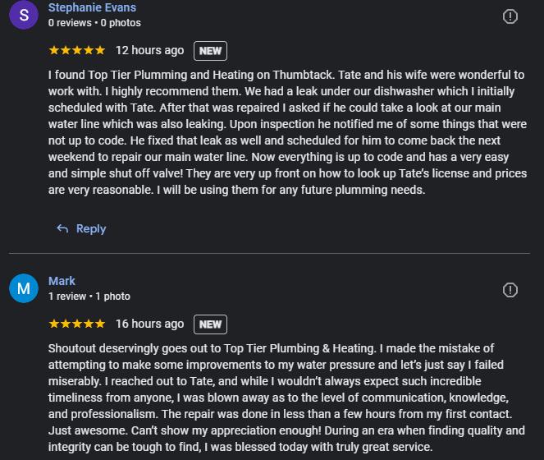The width and height of the screenshot is (544, 460).
Task: Click NEW badge beside "16 hours ago"
Action: point(210,324)
